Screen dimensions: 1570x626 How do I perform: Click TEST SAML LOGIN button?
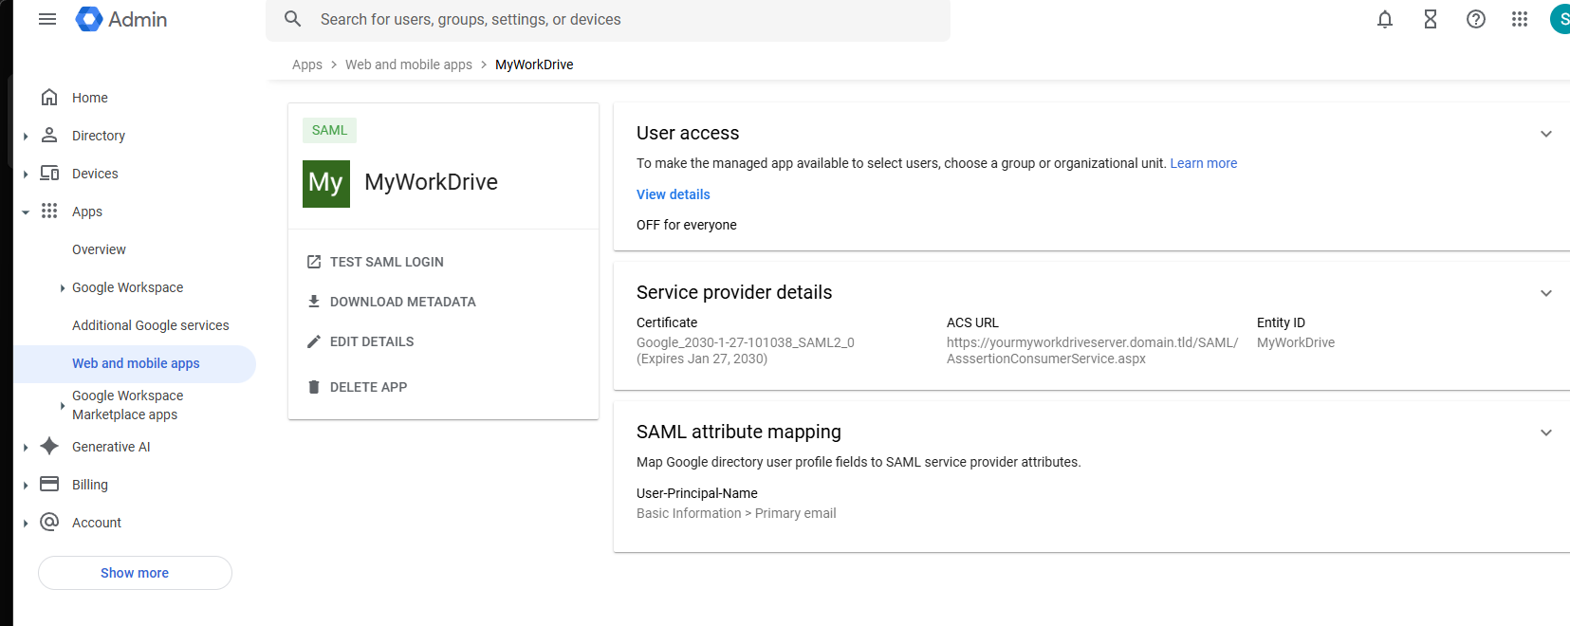coord(386,262)
